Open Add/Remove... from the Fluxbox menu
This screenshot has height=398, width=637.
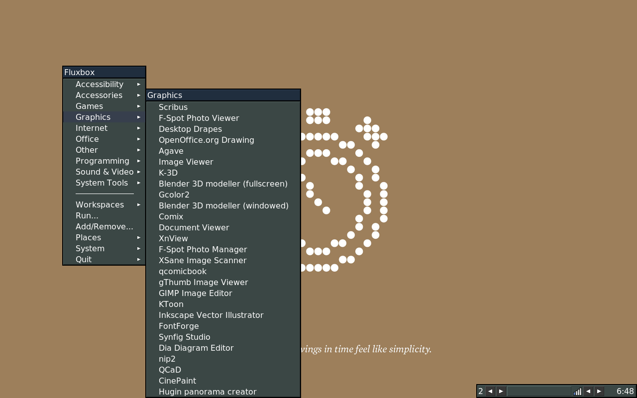point(104,226)
